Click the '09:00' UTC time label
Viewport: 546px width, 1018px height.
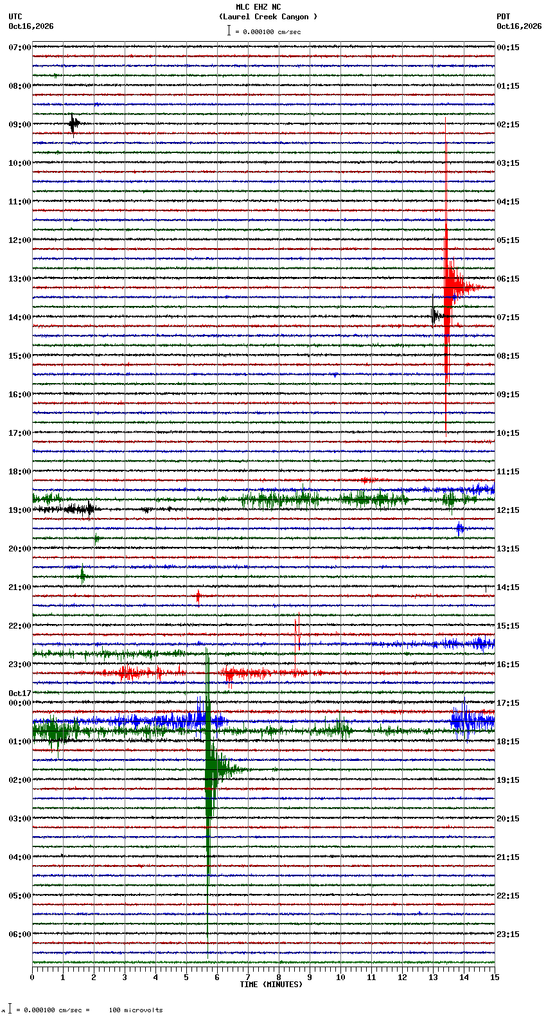(x=20, y=125)
